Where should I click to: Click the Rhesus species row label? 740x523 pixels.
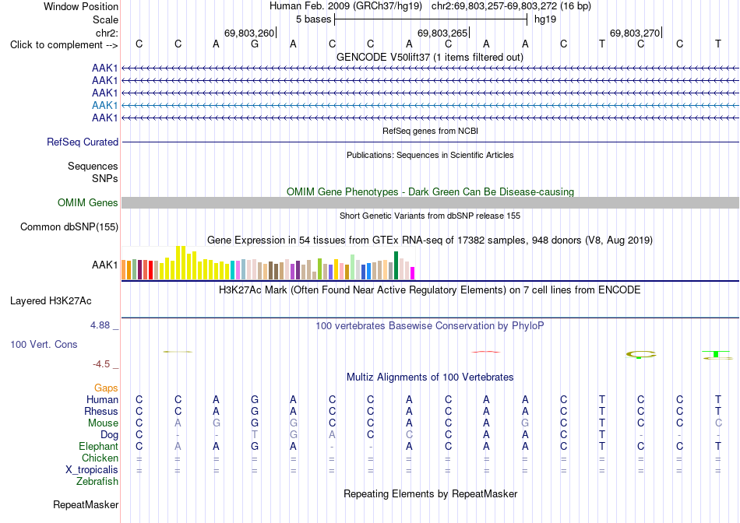point(101,411)
